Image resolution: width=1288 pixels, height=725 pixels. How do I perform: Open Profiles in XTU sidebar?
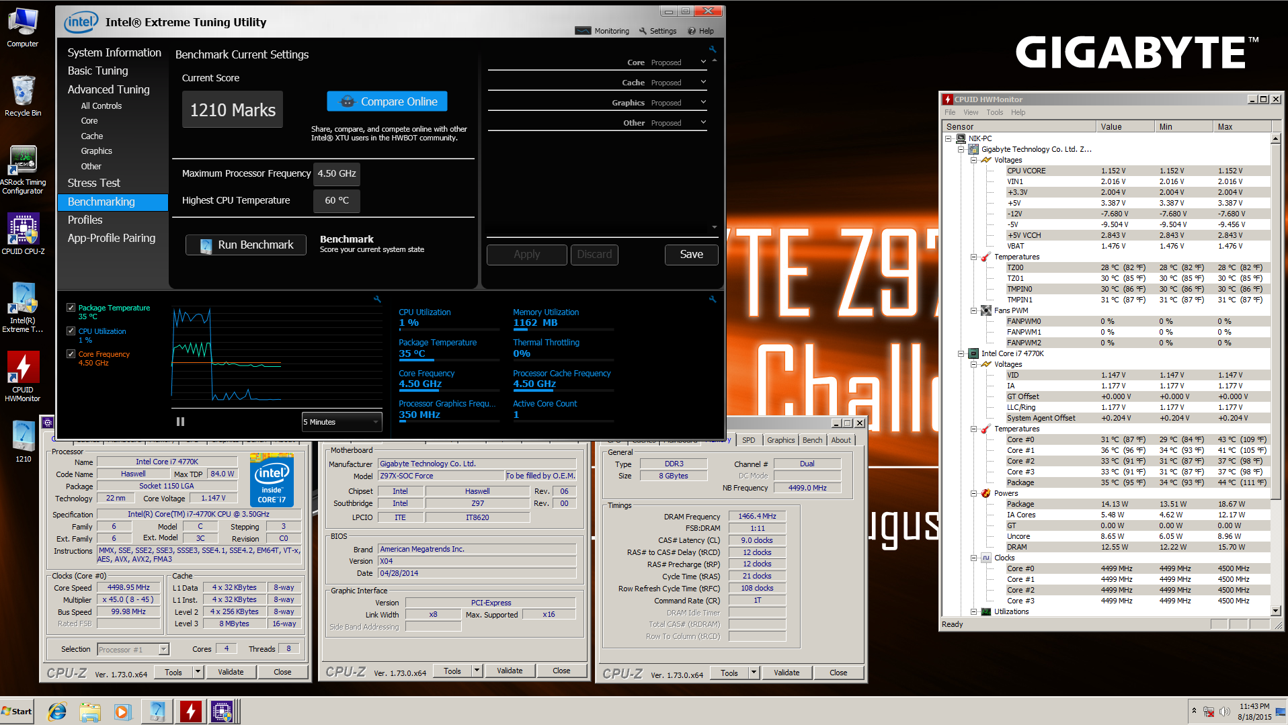click(x=85, y=220)
